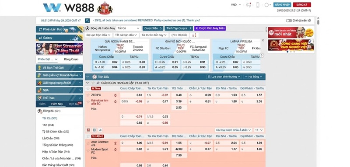This screenshot has height=167, width=350.
Task: Switch to the Sớm tab
Action: [x=42, y=104]
